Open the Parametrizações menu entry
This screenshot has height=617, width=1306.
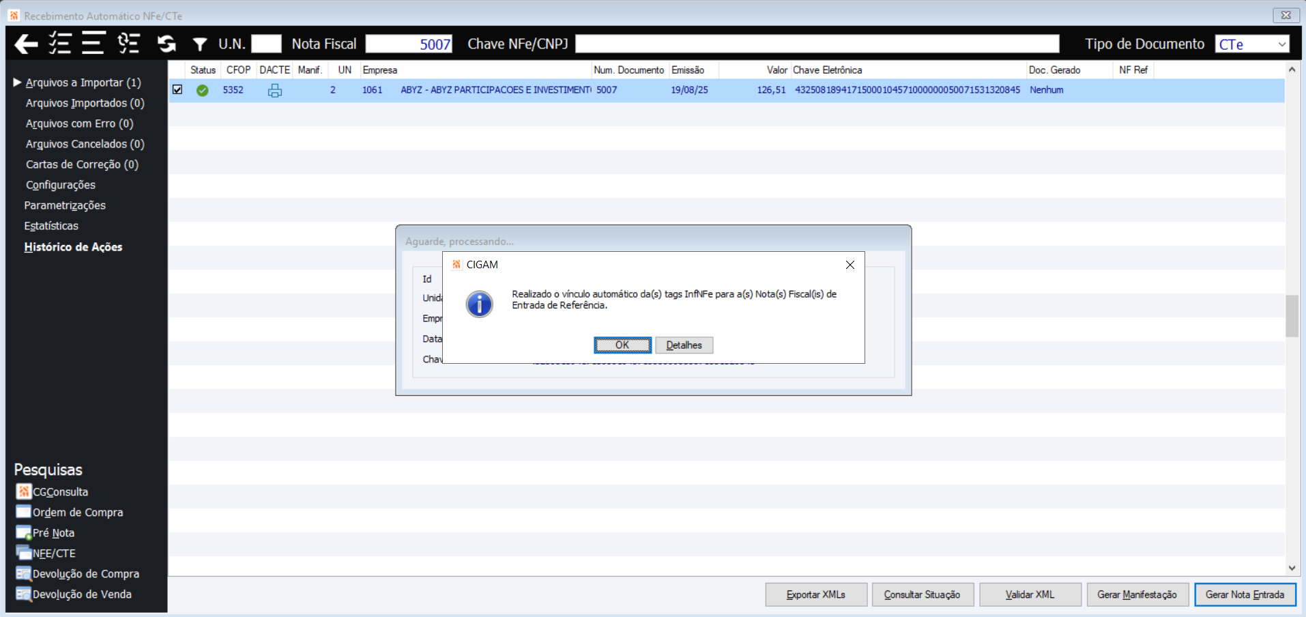click(65, 205)
